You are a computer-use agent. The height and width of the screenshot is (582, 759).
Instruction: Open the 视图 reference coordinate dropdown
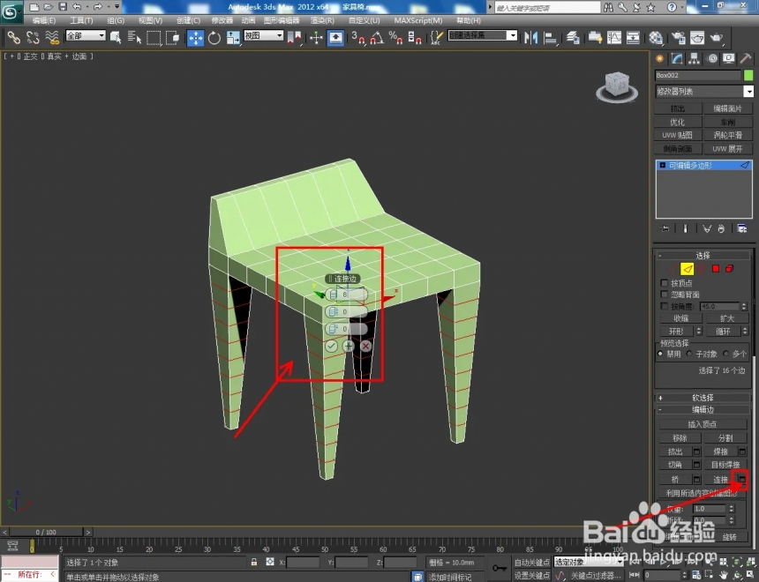coord(263,35)
